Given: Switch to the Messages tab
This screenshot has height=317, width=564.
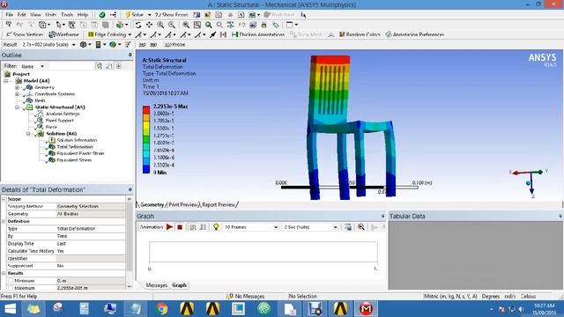Looking at the screenshot, I should point(157,285).
